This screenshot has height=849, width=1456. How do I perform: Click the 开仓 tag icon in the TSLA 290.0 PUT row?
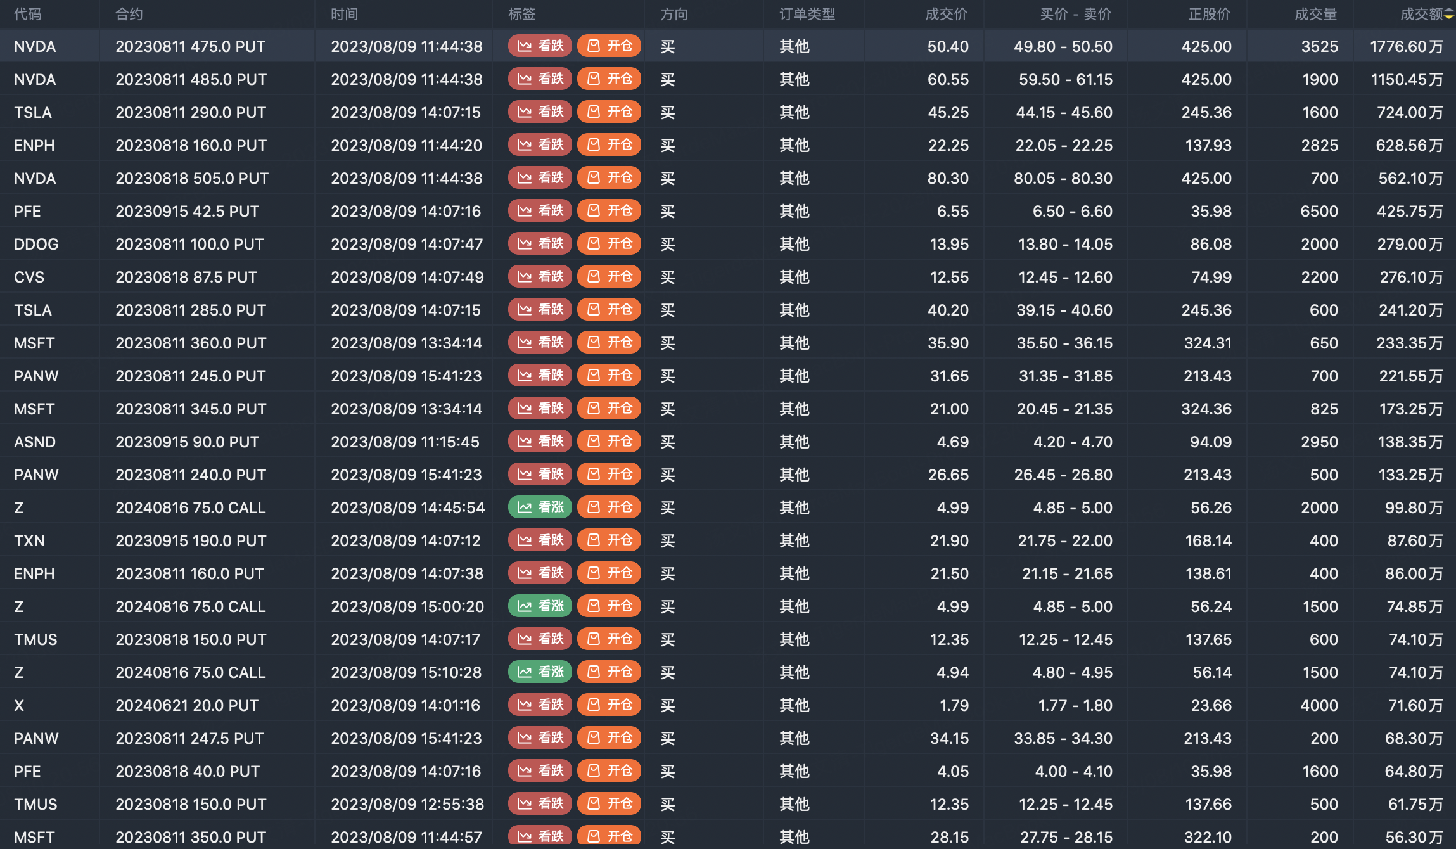coord(594,112)
